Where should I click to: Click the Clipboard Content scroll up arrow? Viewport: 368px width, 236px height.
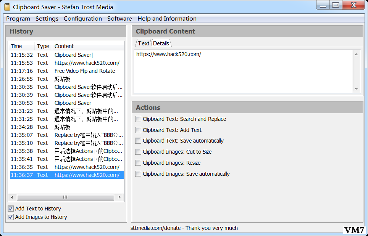356,55
